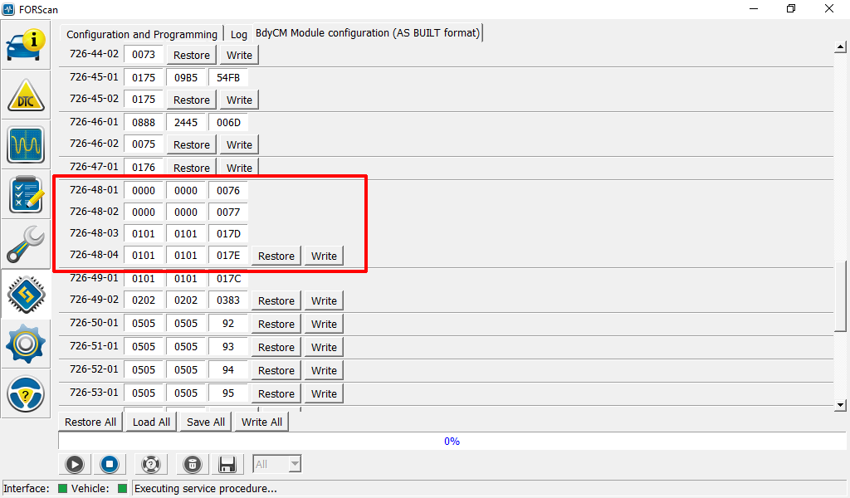The height and width of the screenshot is (498, 850).
Task: Open the All filter dropdown
Action: [x=277, y=465]
